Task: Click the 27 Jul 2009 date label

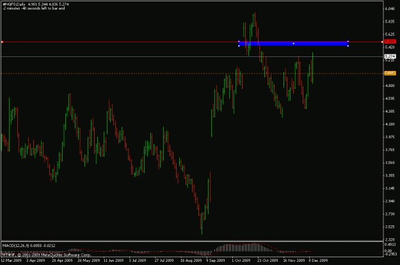Action: (x=164, y=261)
